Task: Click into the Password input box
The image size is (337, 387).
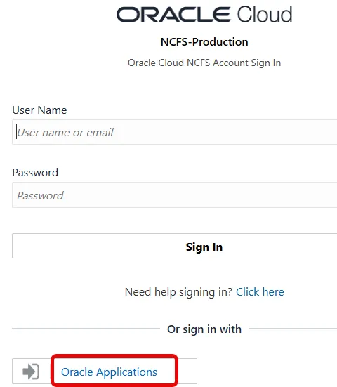Action: pos(174,195)
